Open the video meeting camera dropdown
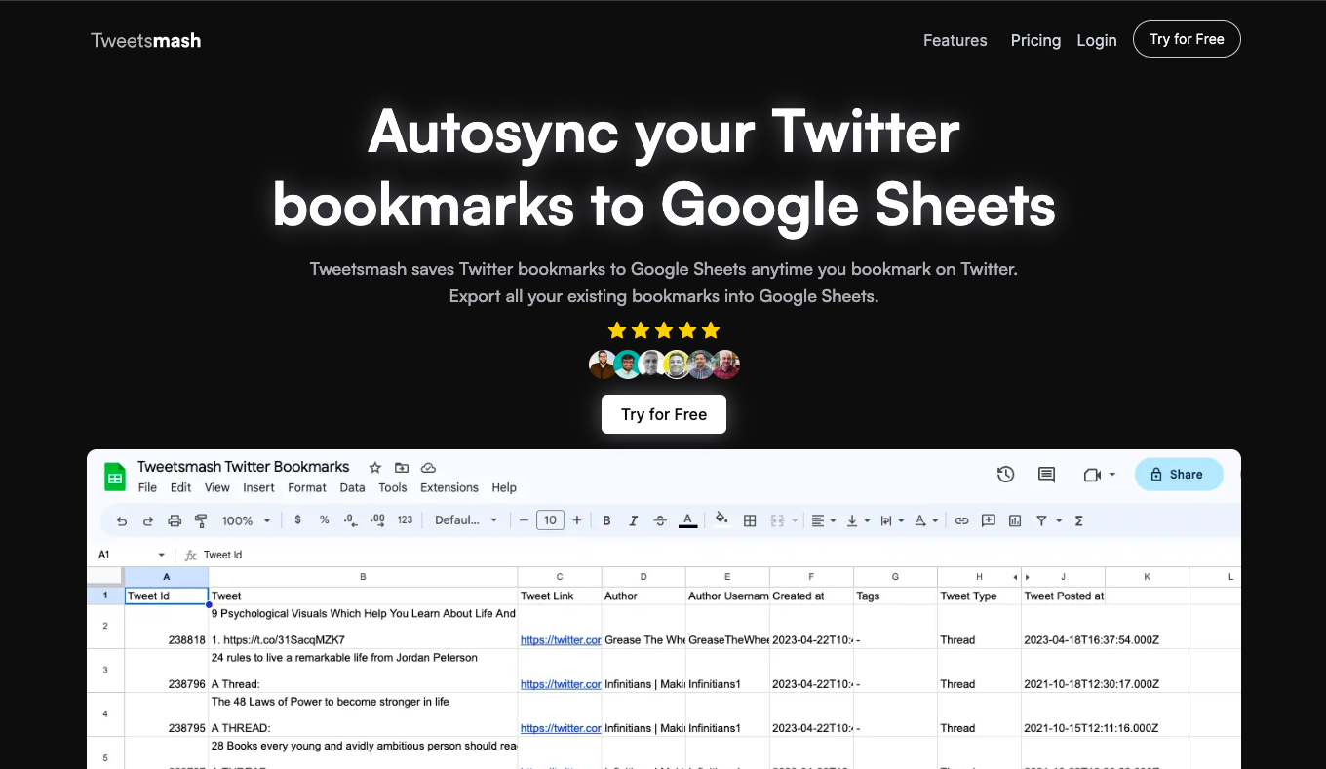 (1099, 475)
